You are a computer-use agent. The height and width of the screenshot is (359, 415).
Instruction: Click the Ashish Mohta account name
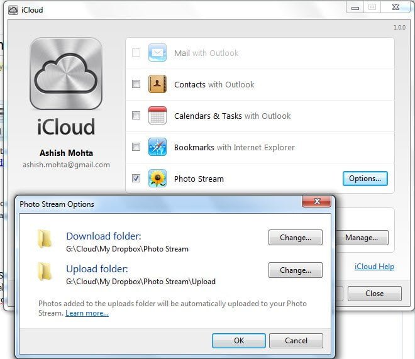coord(66,153)
